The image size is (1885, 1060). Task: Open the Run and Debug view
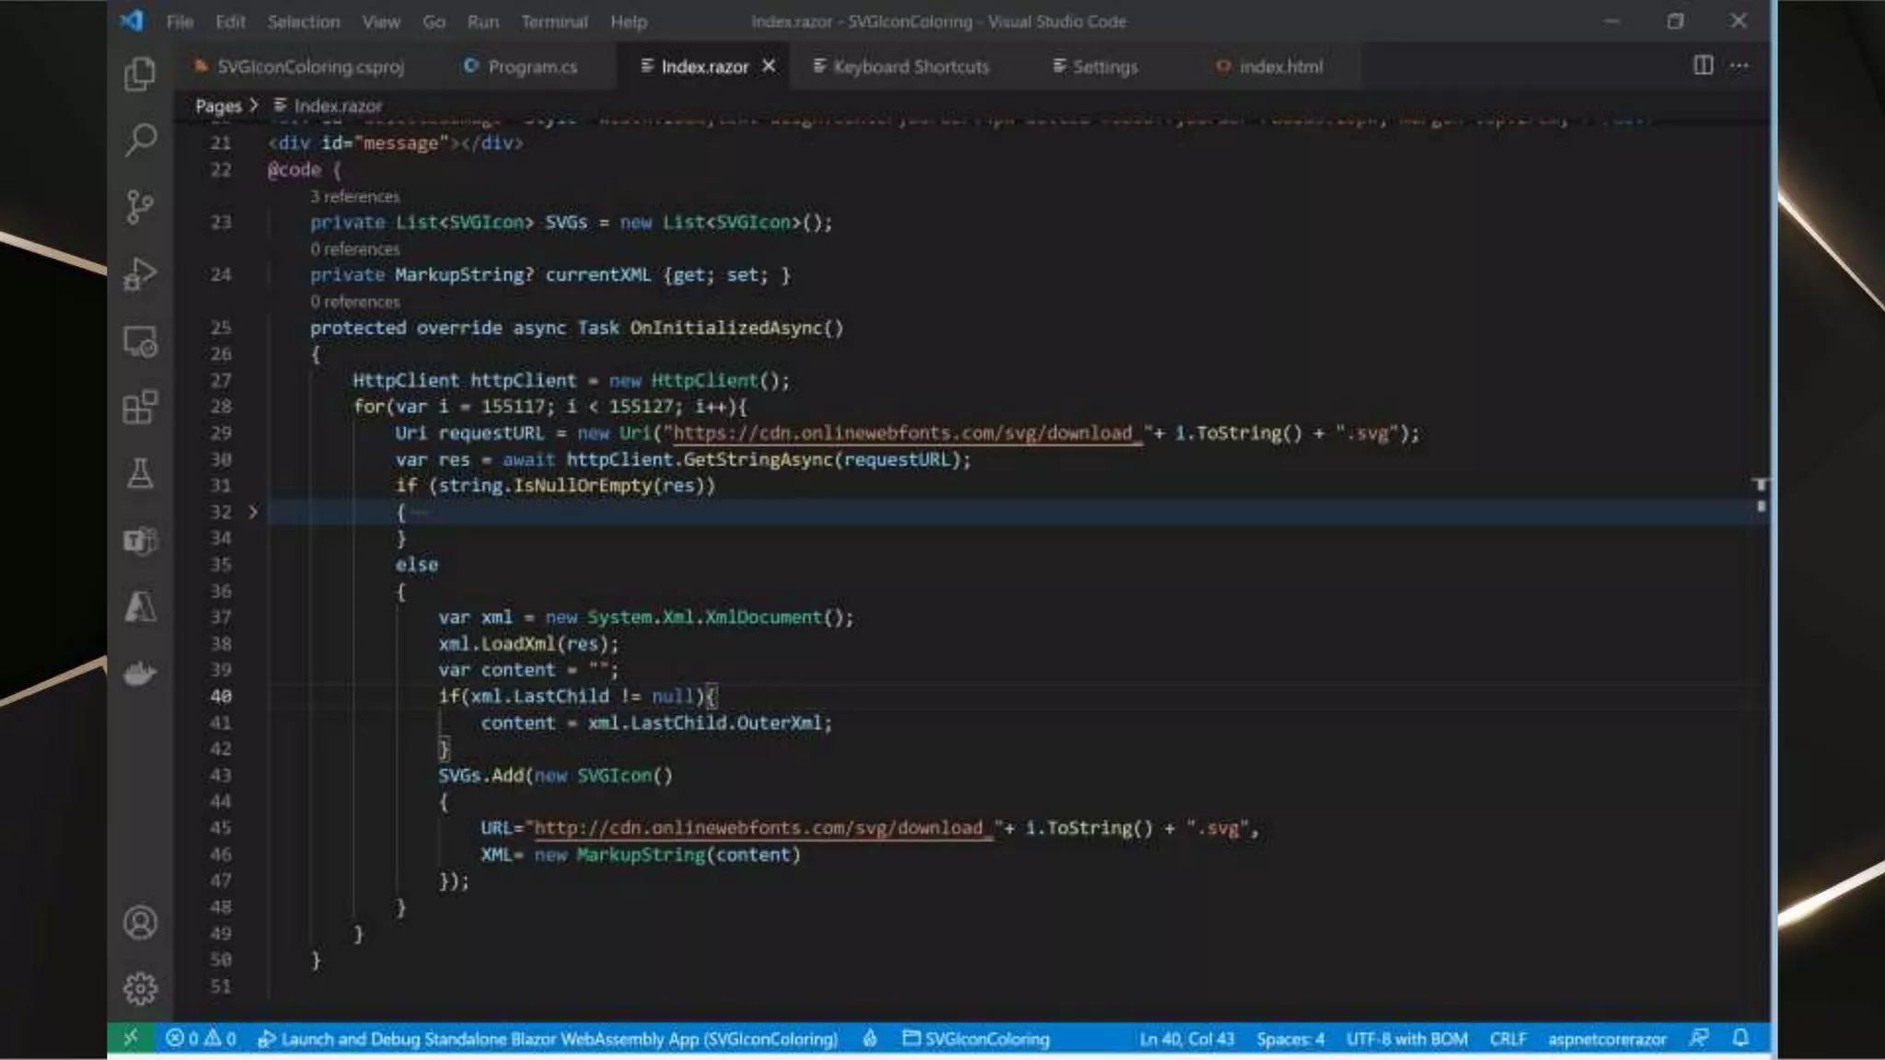pos(140,274)
